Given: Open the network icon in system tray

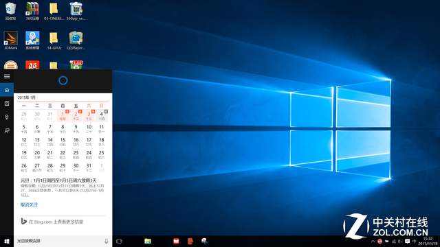Looking at the screenshot, I should coord(394,241).
